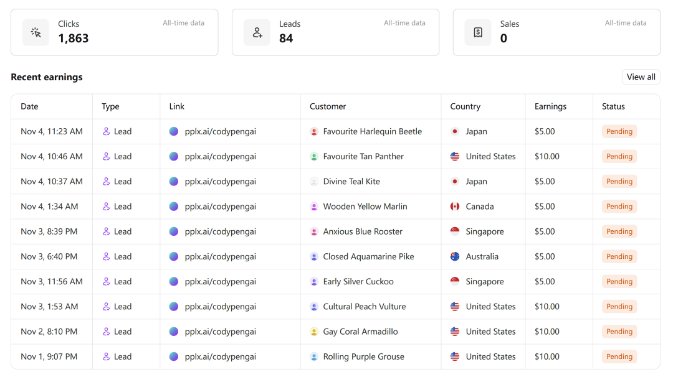Click the Sales receipt icon
Viewport: 673px width, 382px height.
point(478,32)
